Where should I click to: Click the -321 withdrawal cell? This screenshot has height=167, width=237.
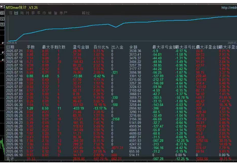point(114,72)
